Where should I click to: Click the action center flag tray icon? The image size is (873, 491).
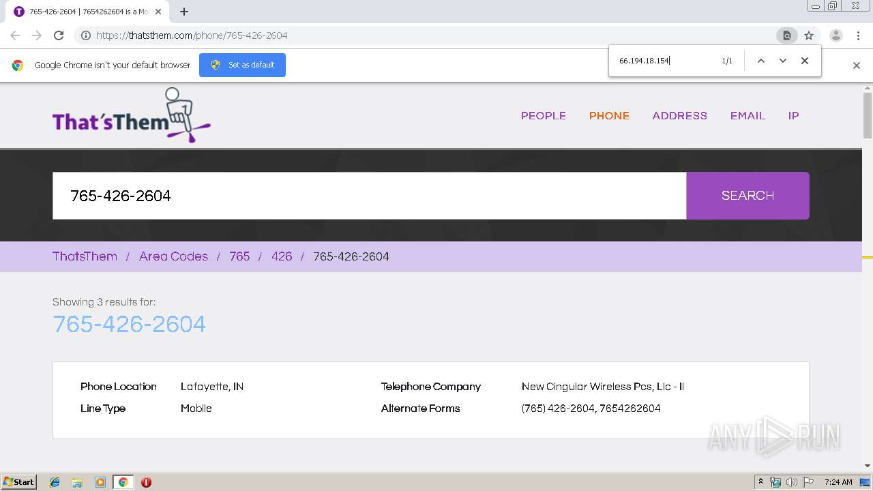pos(808,482)
